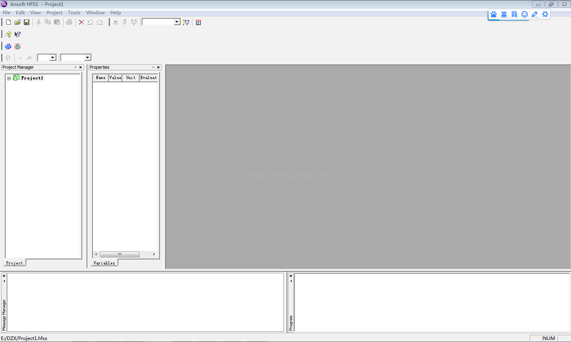Click the Paste clipboard icon
Screen dimensions: 571x342
coord(57,22)
